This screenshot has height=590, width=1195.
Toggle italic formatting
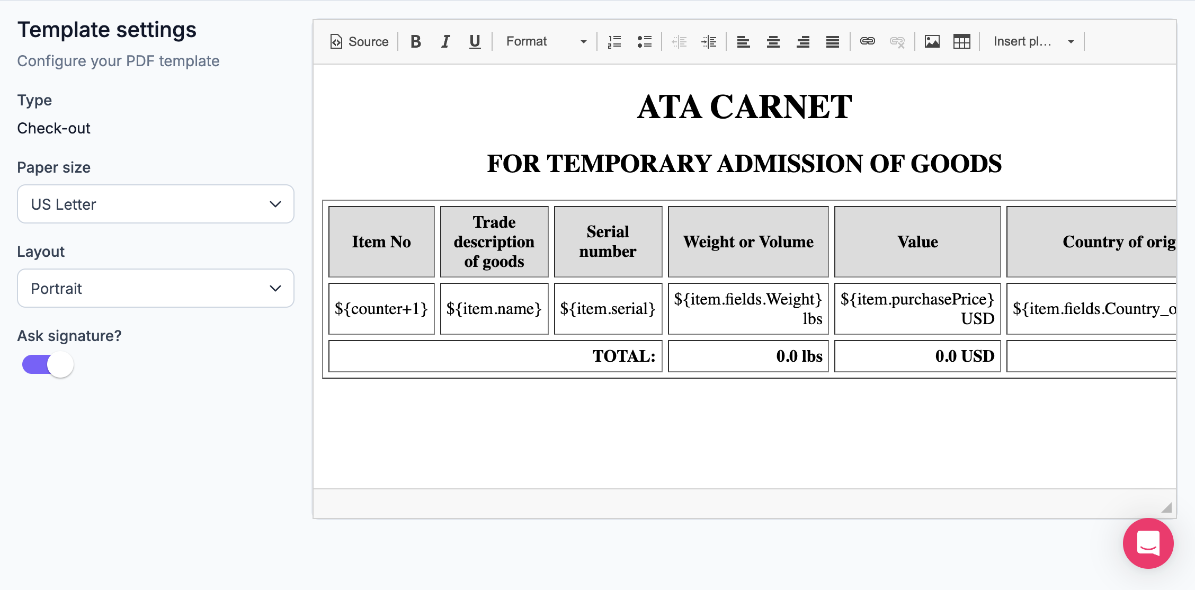click(445, 41)
